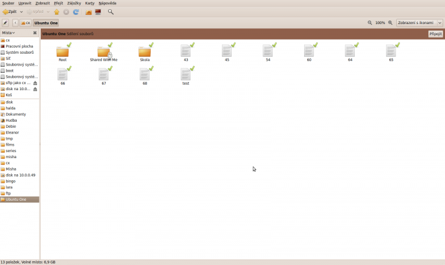Toggle the location edit pencil button
Viewport: 445px width, 265px height.
tap(6, 23)
